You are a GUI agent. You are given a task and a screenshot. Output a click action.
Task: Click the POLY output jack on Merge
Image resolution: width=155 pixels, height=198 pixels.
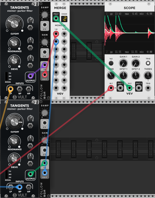click(56, 19)
